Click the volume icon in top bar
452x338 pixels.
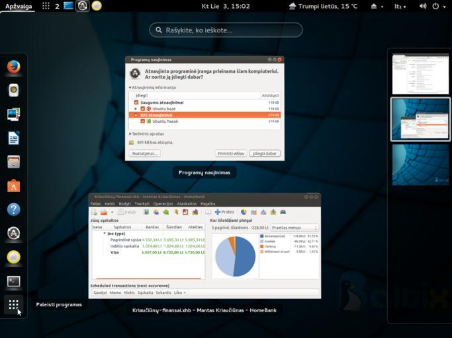coord(422,6)
